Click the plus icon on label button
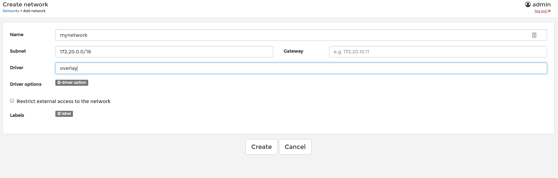The height and width of the screenshot is (178, 558). click(59, 114)
